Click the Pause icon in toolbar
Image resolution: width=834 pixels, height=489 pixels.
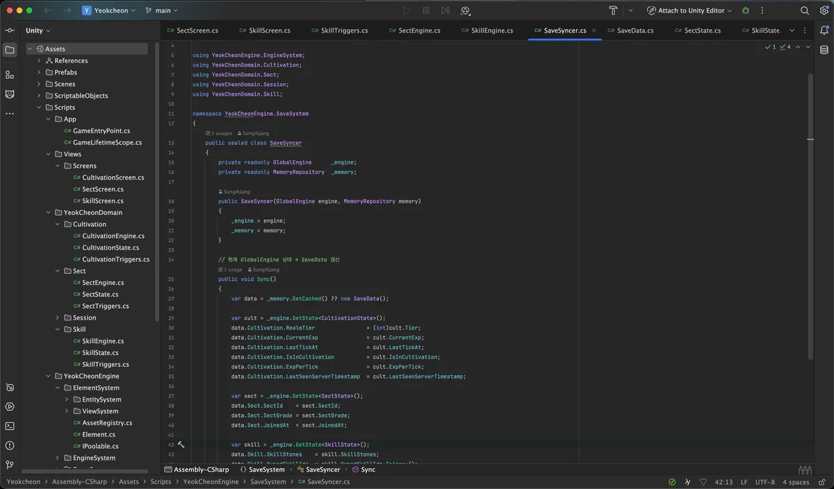[426, 10]
